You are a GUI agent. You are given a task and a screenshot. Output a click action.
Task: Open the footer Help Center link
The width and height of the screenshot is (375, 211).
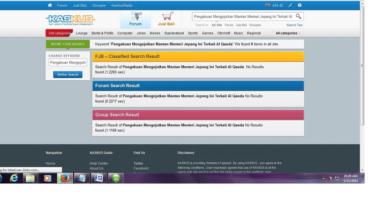99,164
